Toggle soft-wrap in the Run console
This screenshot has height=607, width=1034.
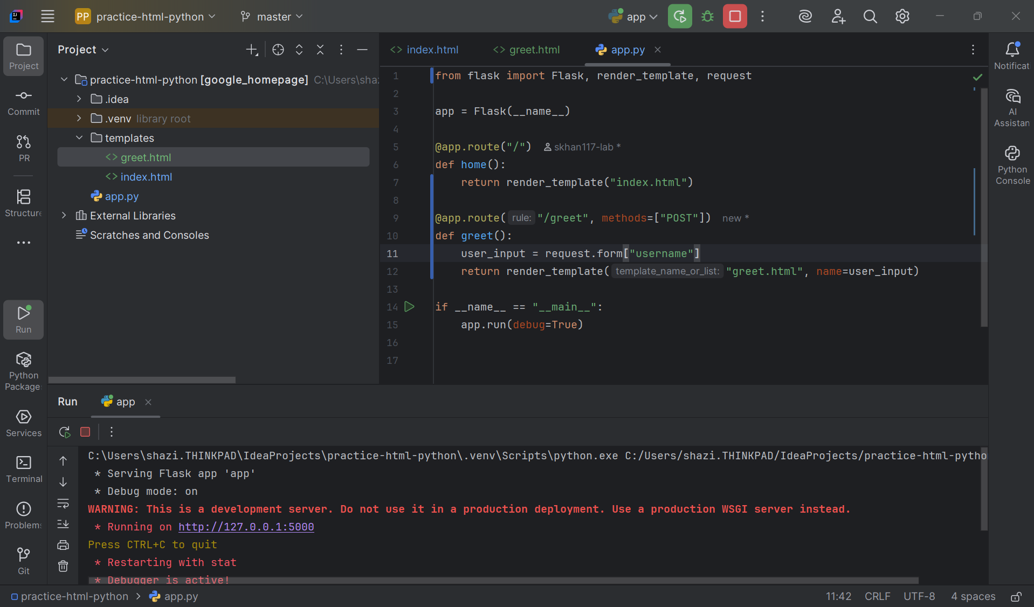tap(63, 503)
